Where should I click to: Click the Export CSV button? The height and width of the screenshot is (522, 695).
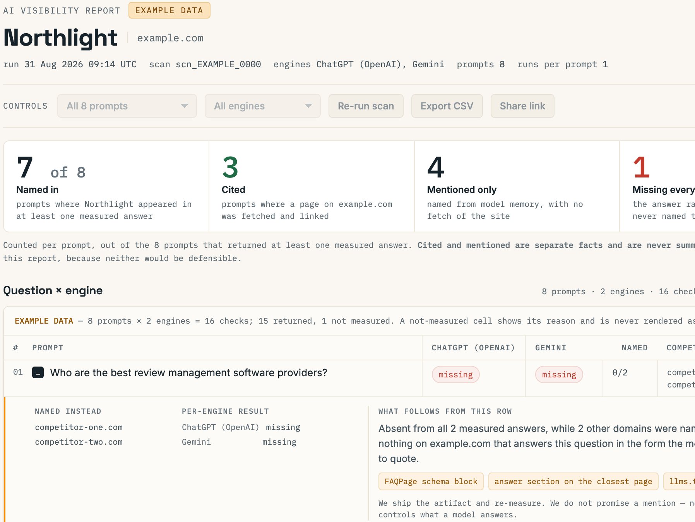447,106
